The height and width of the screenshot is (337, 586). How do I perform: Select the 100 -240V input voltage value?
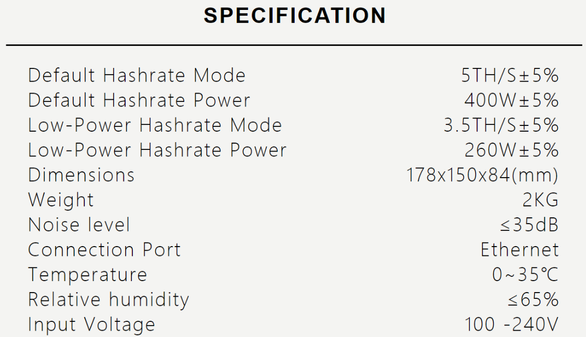(x=511, y=324)
